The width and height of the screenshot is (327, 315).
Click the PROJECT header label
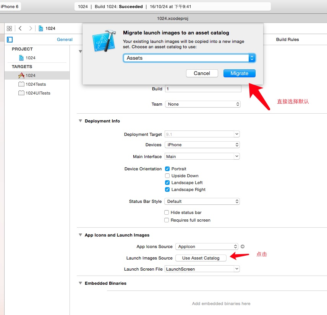22,49
